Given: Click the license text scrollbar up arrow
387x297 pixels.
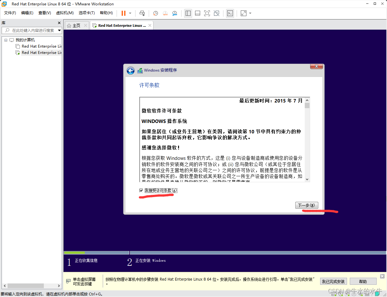Looking at the screenshot, I should click(x=307, y=100).
